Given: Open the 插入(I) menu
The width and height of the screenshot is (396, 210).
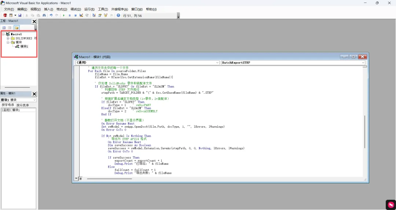Looking at the screenshot, I should [49, 9].
